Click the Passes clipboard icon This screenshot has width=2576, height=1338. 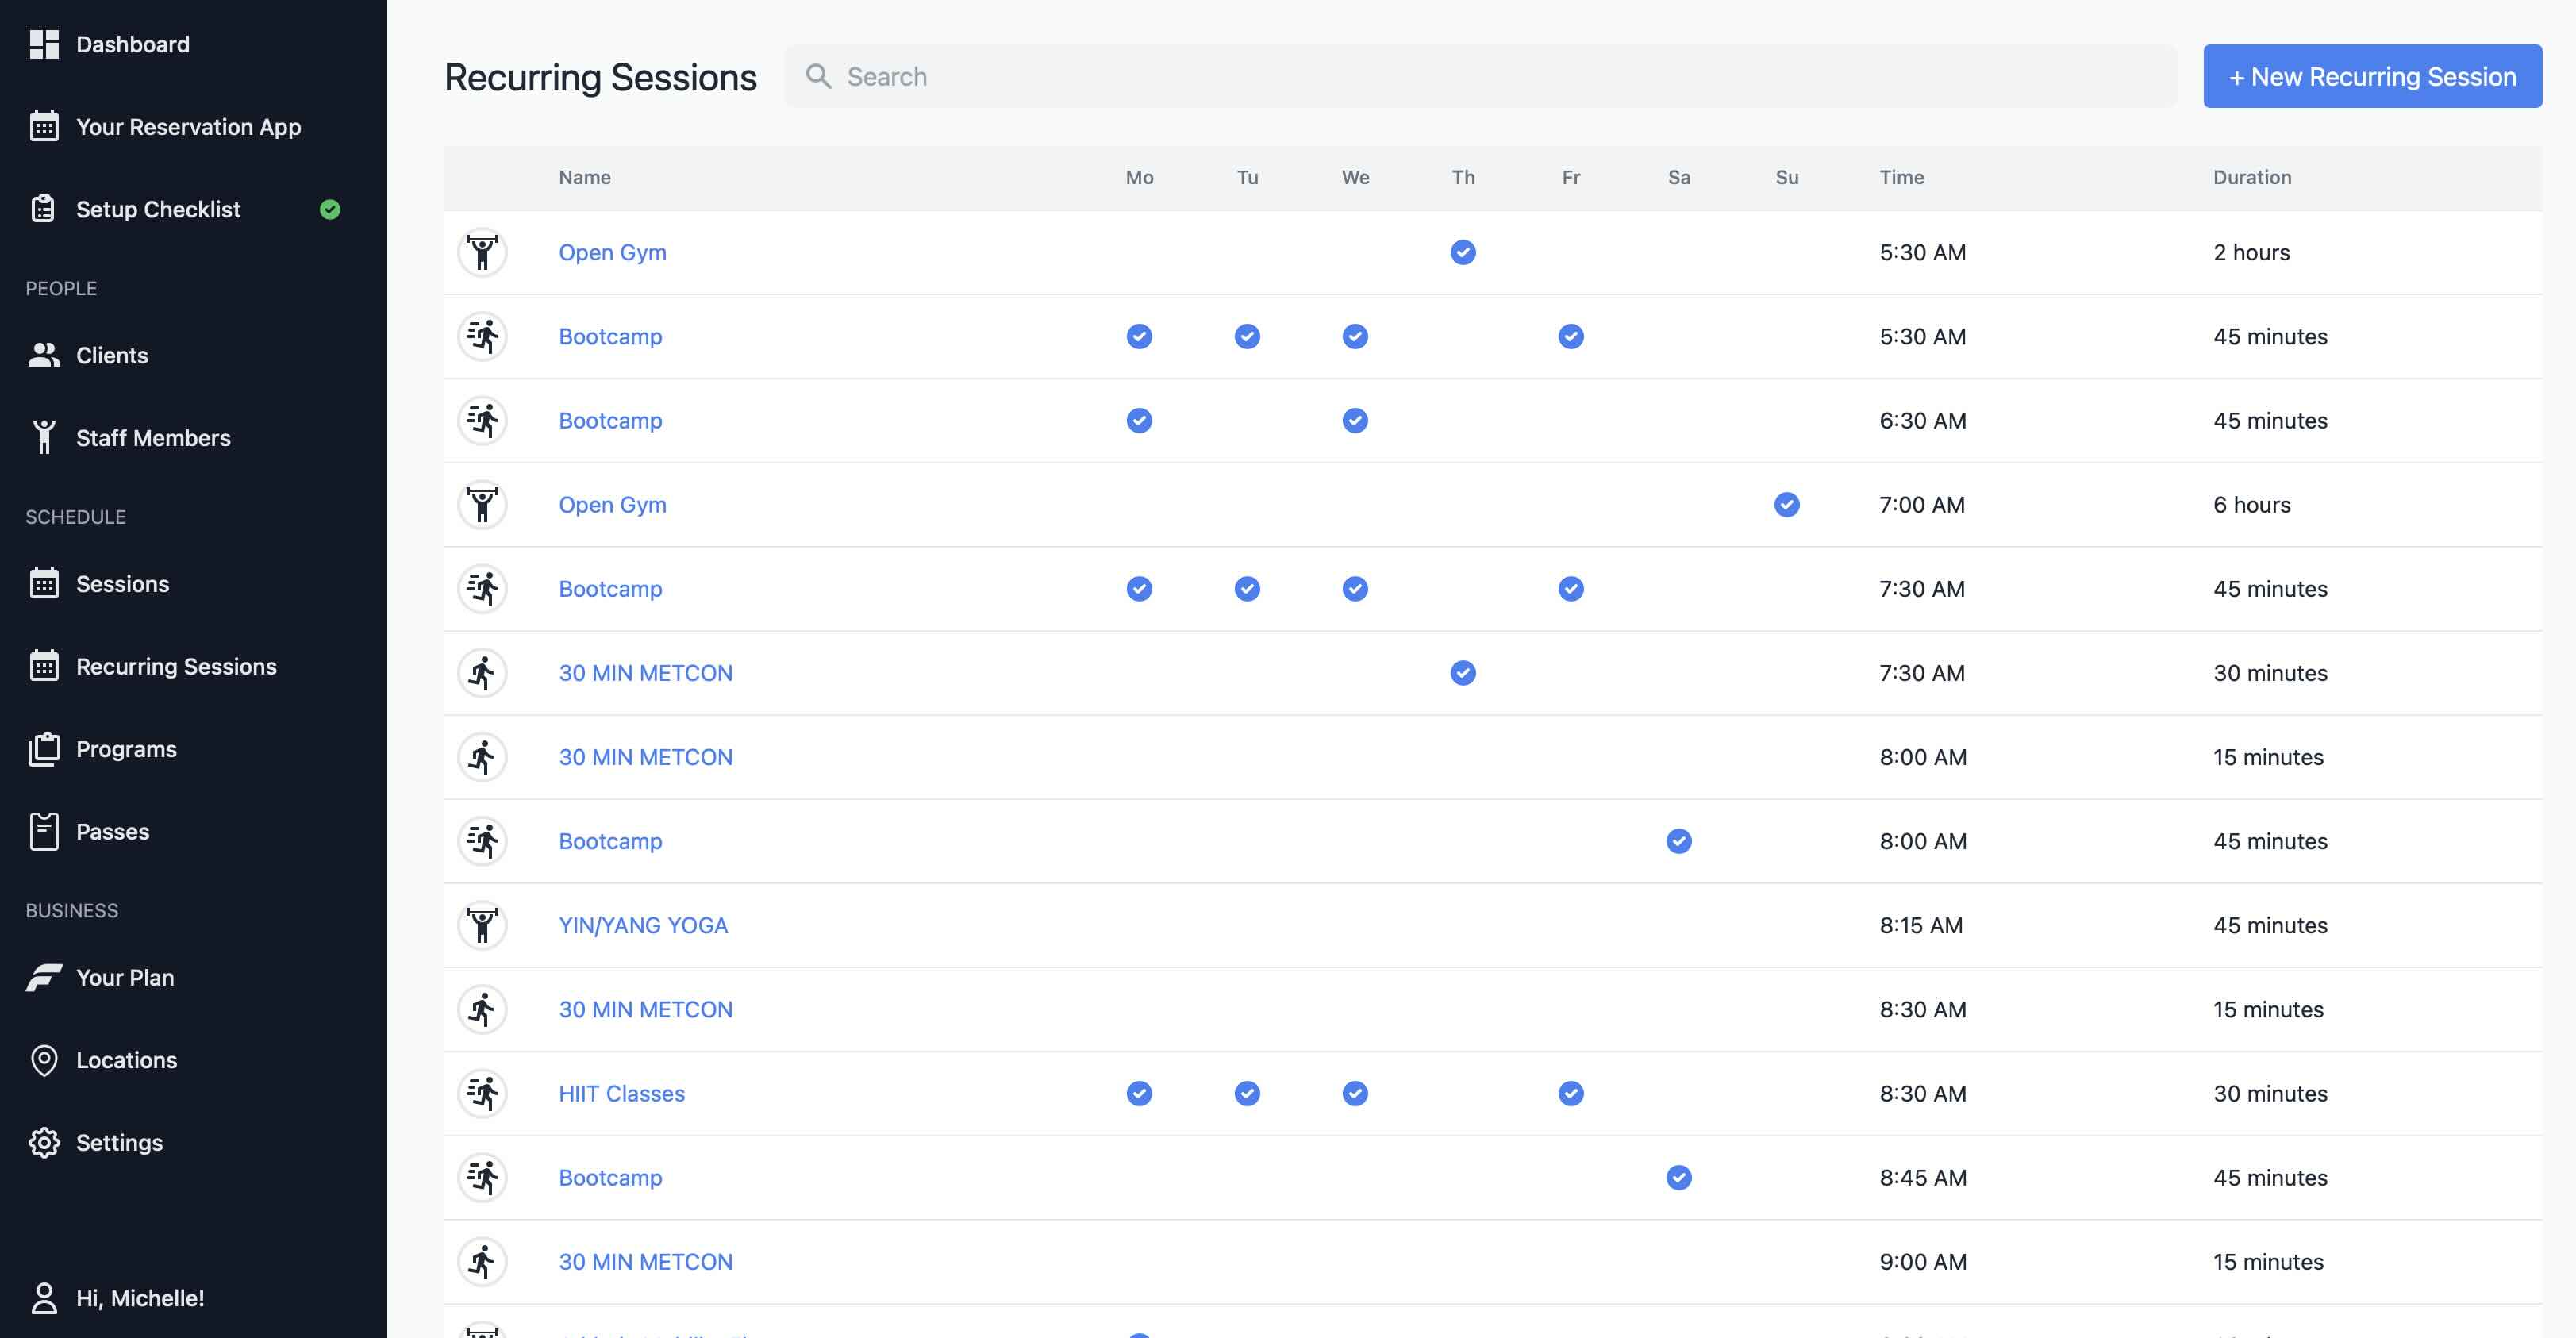tap(44, 831)
